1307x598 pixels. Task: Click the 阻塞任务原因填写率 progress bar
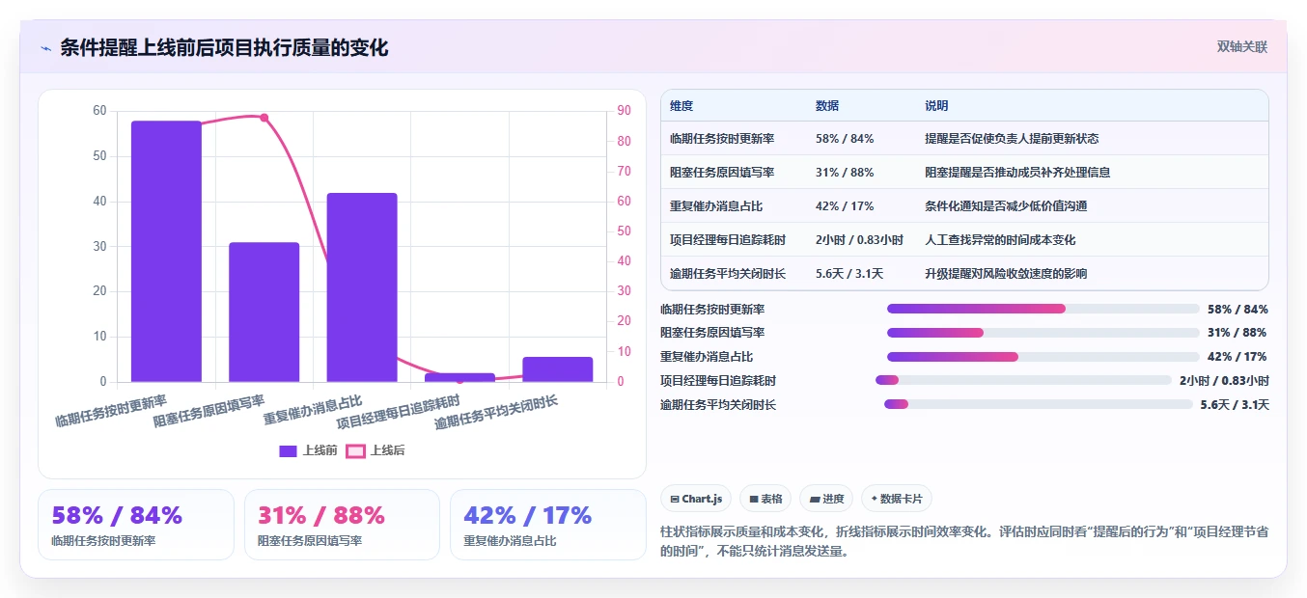click(1043, 333)
